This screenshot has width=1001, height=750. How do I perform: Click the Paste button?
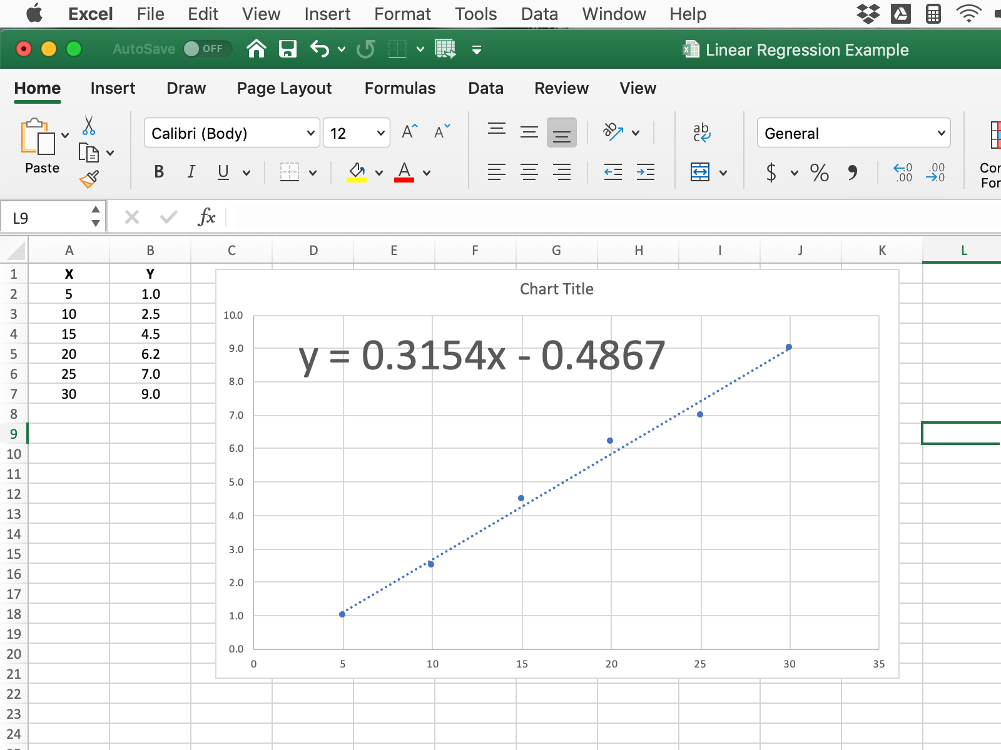coord(42,147)
